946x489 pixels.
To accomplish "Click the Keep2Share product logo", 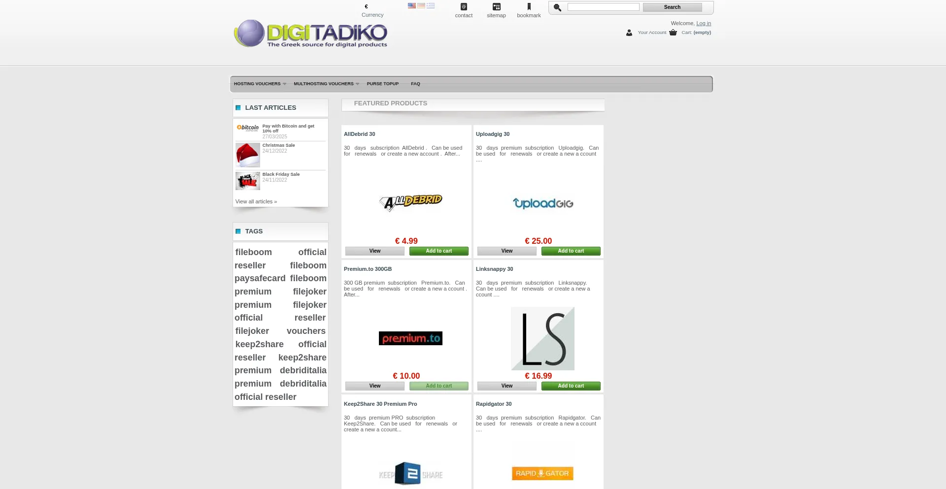I will coord(410,474).
